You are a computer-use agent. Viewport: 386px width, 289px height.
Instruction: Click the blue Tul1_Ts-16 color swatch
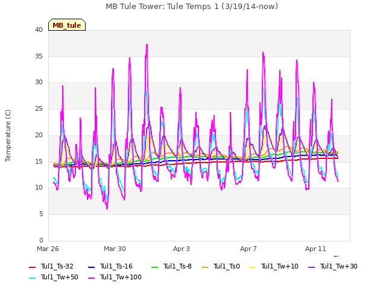pos(91,267)
